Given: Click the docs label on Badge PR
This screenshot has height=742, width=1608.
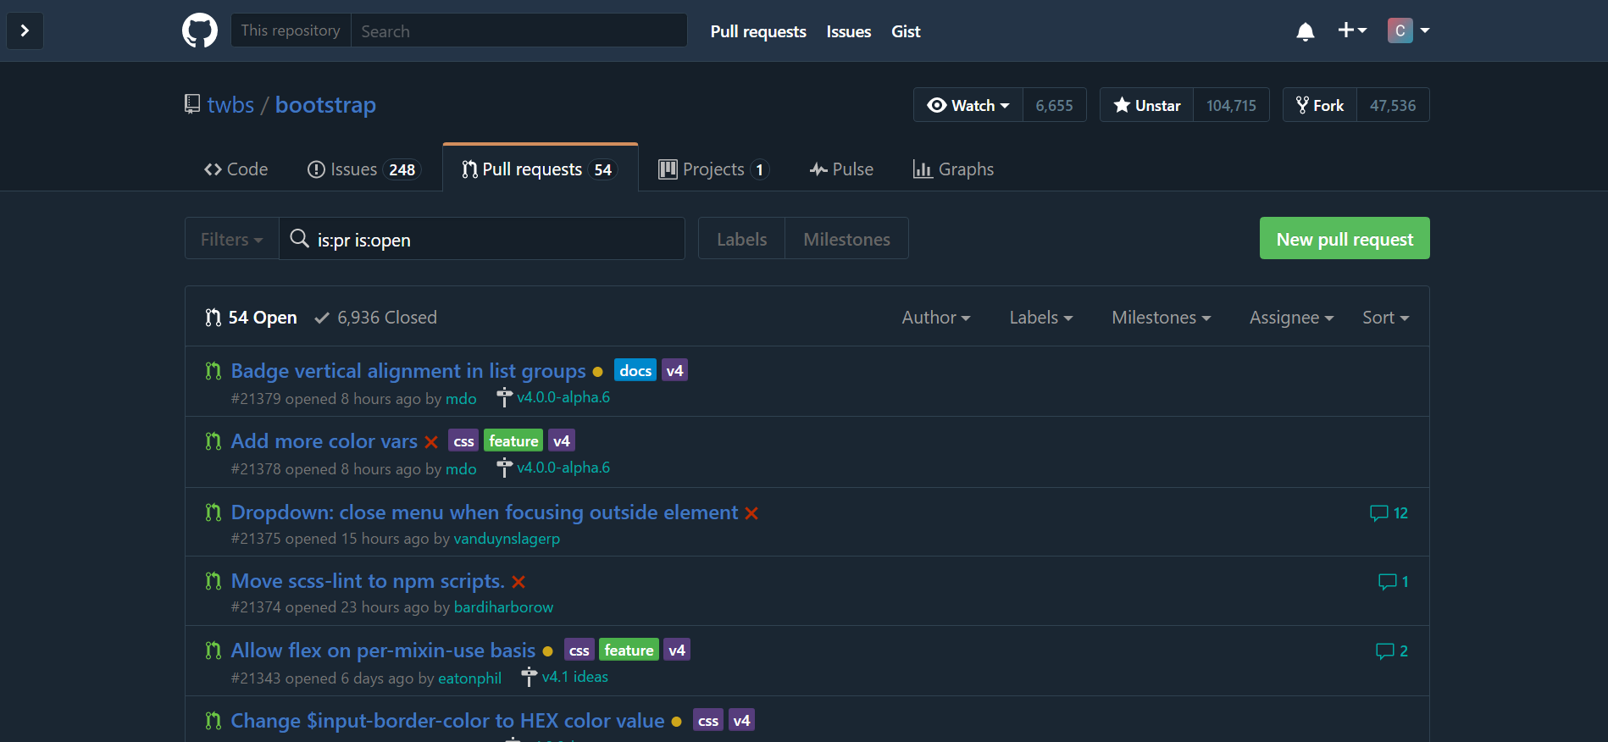Looking at the screenshot, I should pos(635,370).
